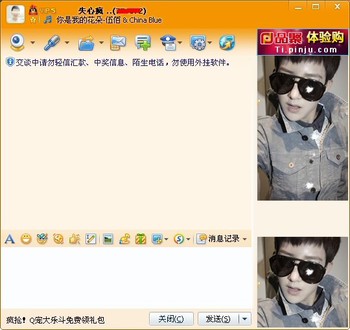Open the screenshot tool dropdown arrow
Viewport: 350px width, 330px height.
[166, 239]
